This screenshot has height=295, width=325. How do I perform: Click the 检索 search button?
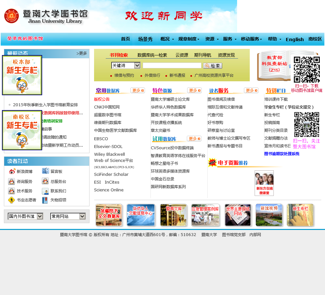(x=212, y=66)
